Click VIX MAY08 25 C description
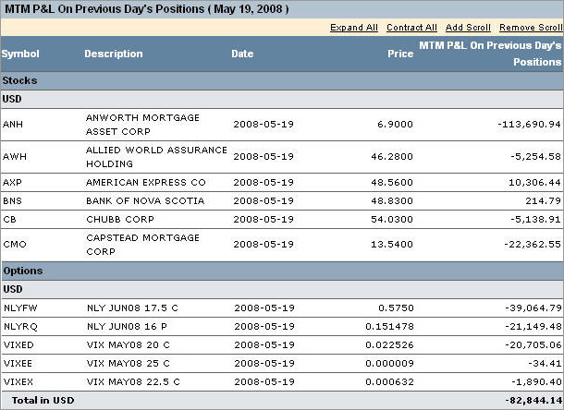 coord(128,364)
